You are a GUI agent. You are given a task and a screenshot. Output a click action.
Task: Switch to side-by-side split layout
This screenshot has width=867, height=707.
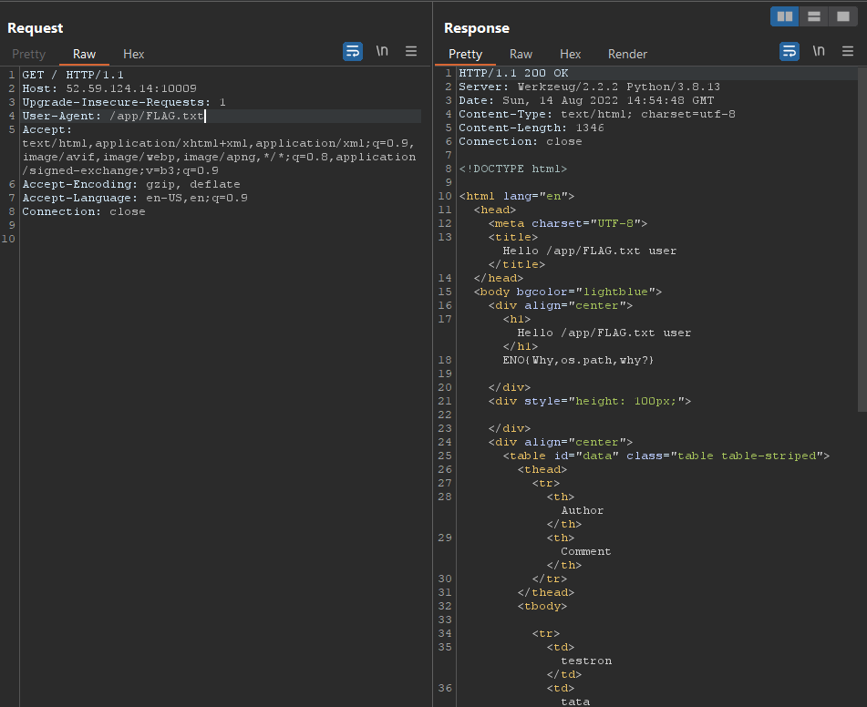click(784, 16)
